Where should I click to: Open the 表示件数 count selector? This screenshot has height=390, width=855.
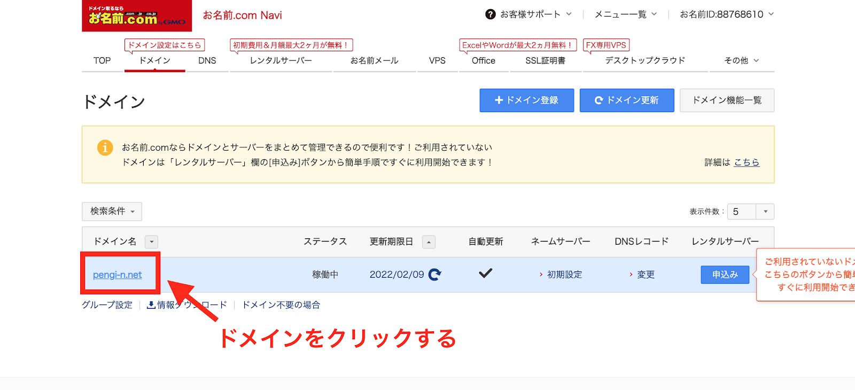(x=750, y=212)
